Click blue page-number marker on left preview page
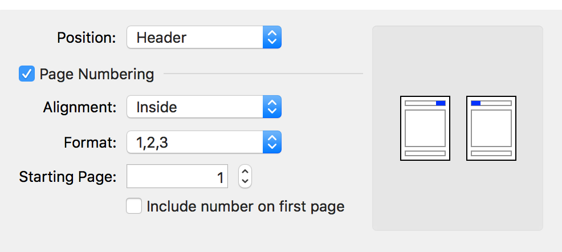The image size is (562, 252). (441, 103)
